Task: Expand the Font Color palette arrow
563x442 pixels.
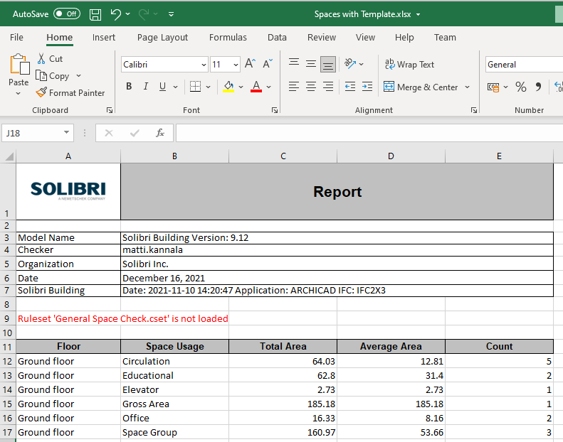Action: pyautogui.click(x=269, y=87)
